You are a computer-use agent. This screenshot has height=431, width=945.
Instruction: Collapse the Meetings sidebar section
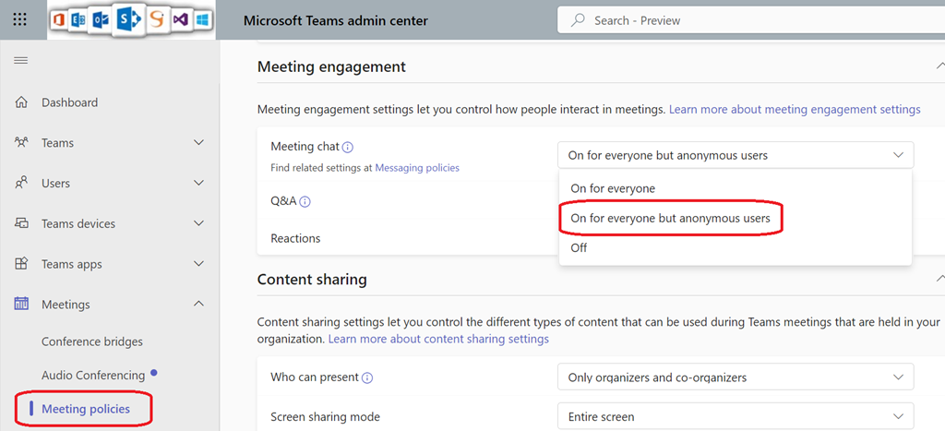(x=198, y=305)
